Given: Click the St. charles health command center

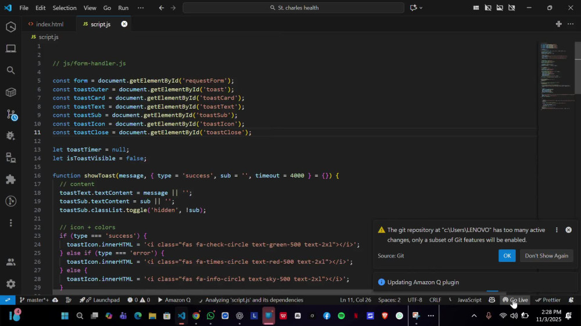Looking at the screenshot, I should point(293,8).
